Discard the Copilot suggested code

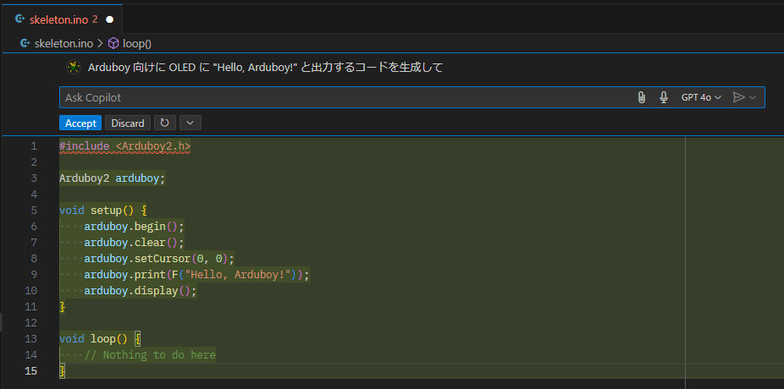pyautogui.click(x=128, y=123)
